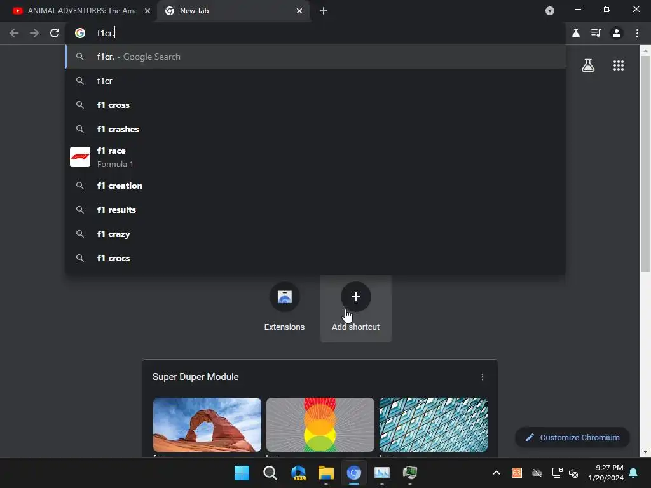651x488 pixels.
Task: Pick the 'f1 creation' suggestion
Action: 315,186
